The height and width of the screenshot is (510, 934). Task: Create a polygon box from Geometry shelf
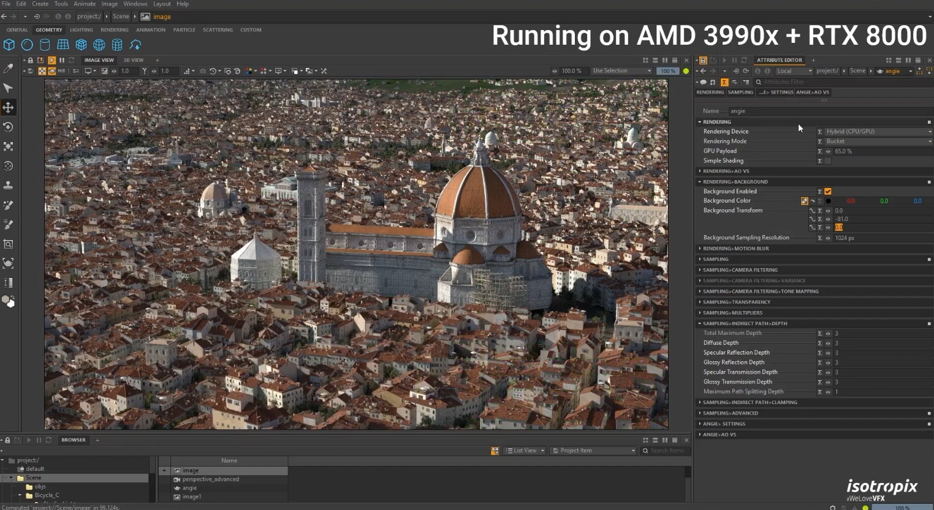tap(9, 45)
